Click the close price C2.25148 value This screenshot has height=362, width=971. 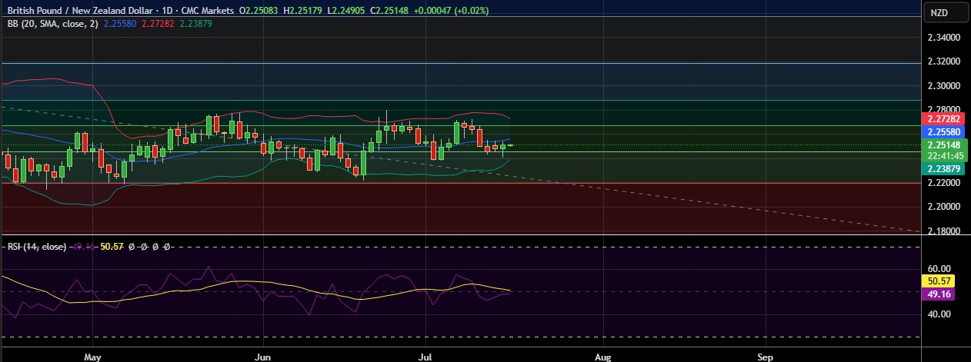[389, 11]
